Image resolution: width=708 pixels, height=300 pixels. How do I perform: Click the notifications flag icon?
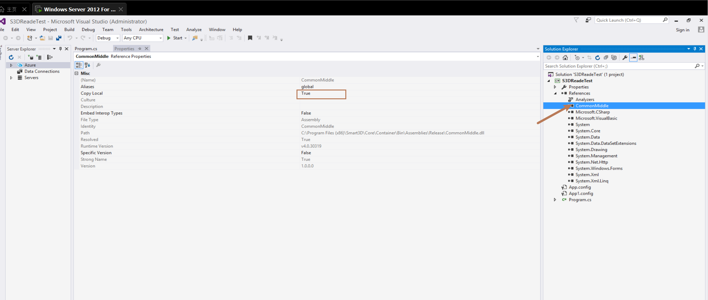tap(576, 20)
